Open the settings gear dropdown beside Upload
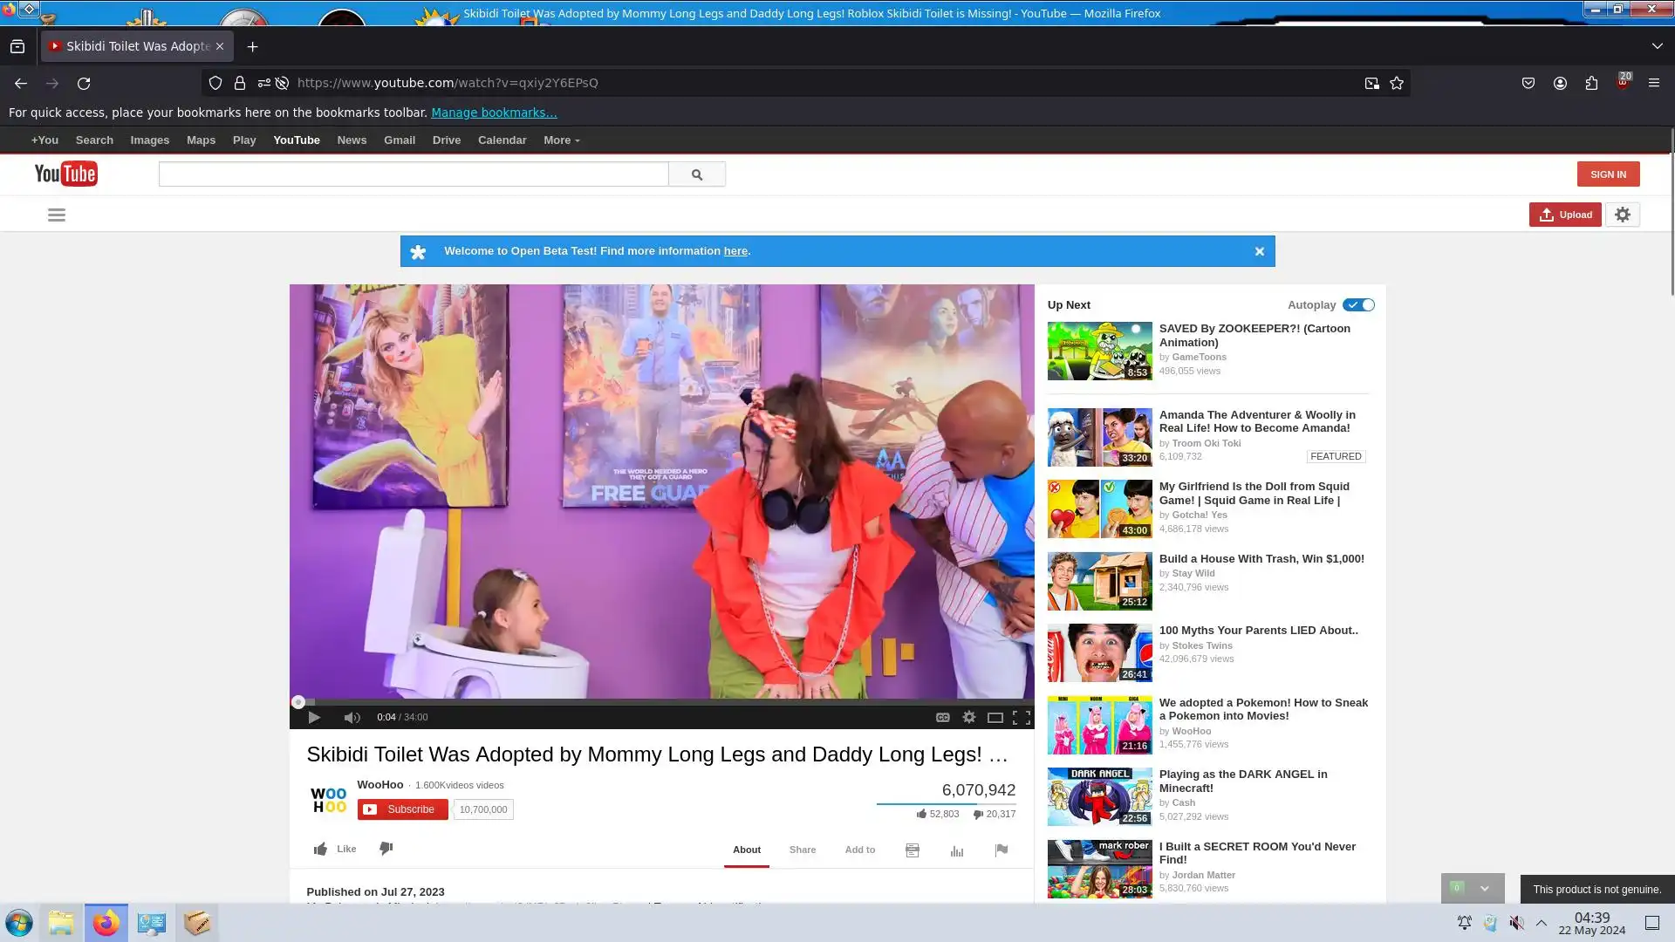The image size is (1675, 942). click(1623, 215)
